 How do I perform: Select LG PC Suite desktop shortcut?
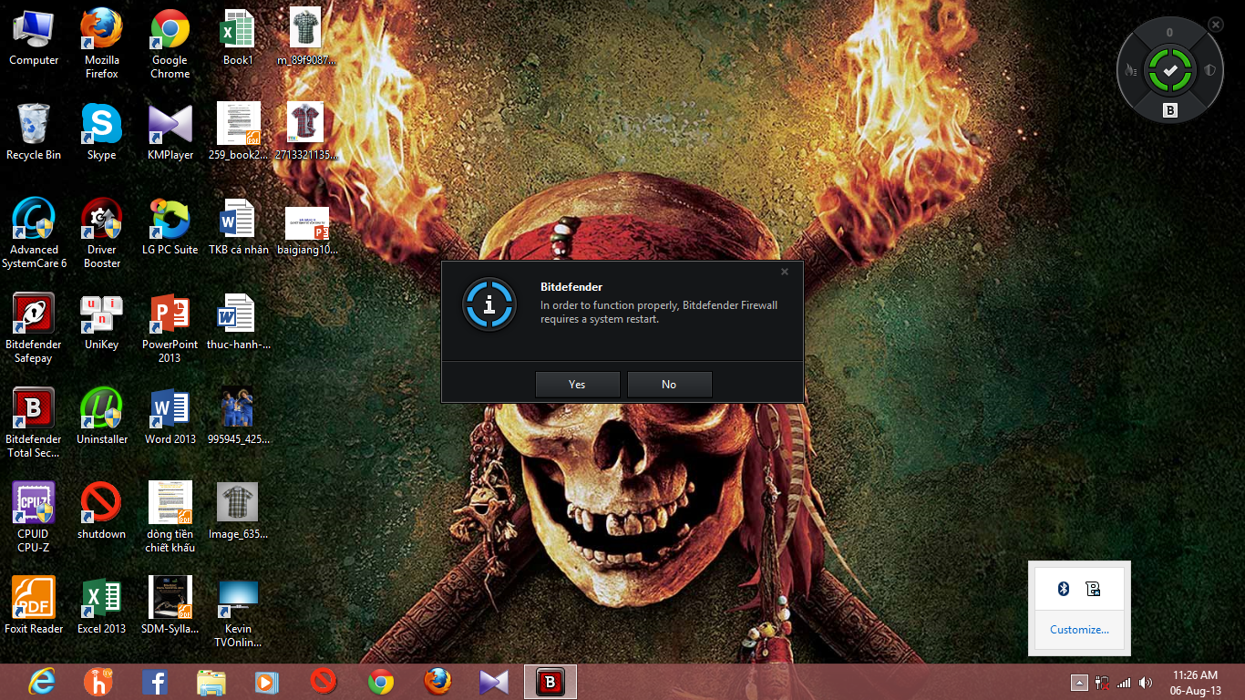click(x=170, y=227)
